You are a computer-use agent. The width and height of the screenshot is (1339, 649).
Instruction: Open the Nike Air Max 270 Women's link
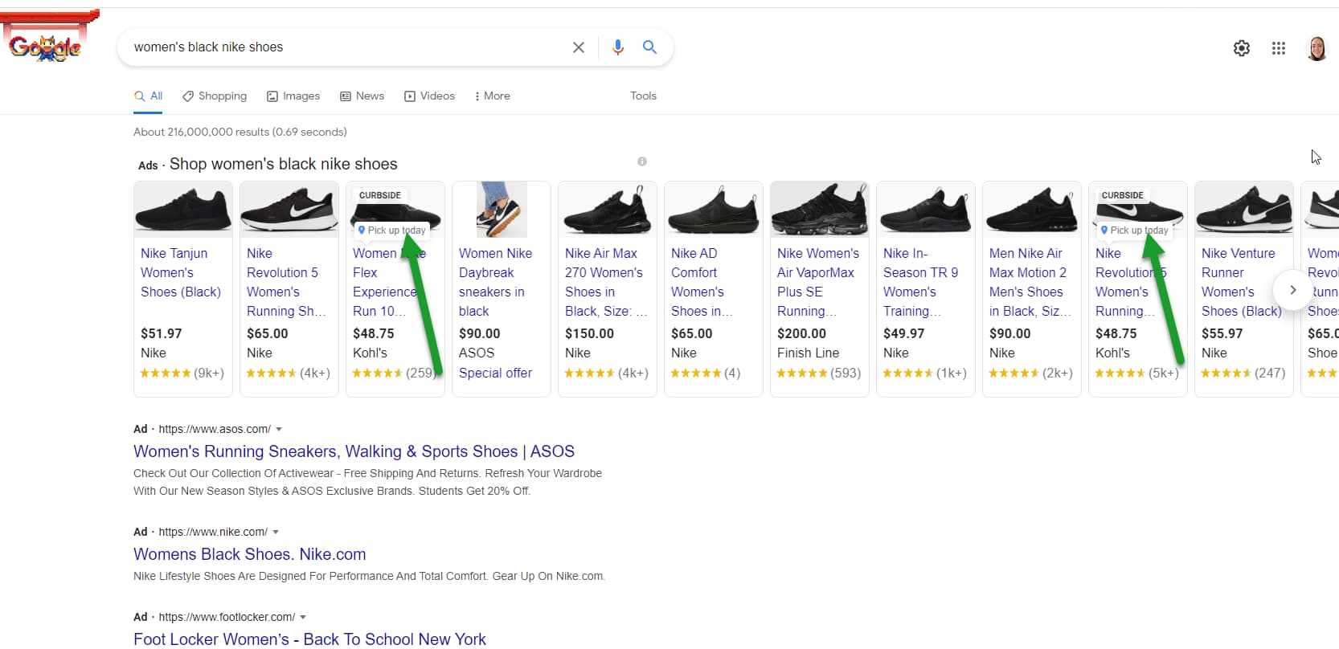click(606, 282)
